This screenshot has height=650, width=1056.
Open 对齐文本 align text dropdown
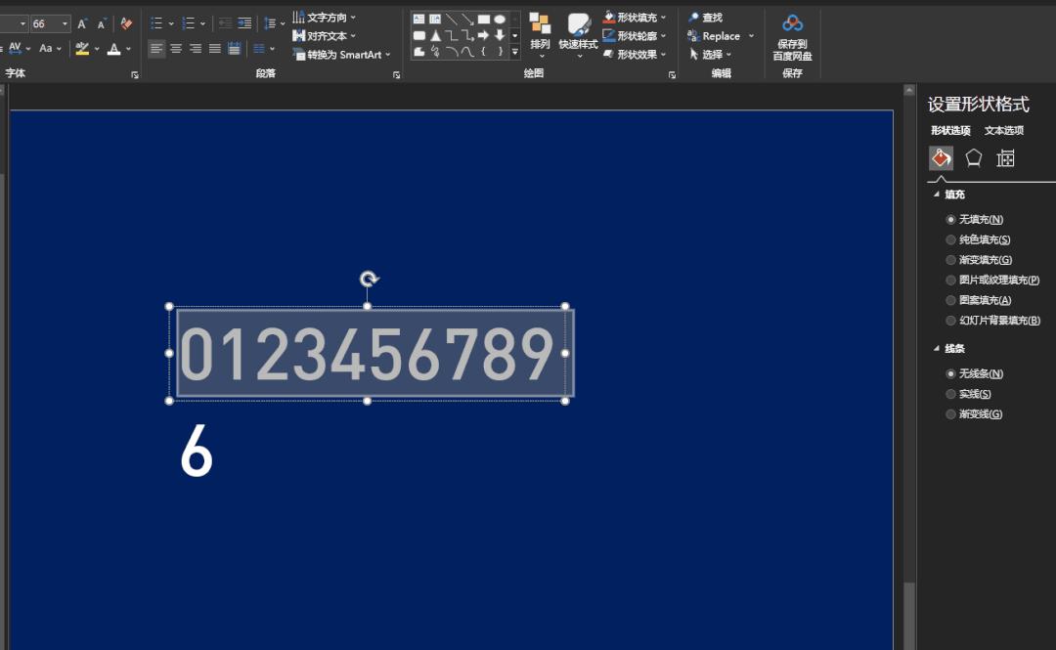[324, 36]
